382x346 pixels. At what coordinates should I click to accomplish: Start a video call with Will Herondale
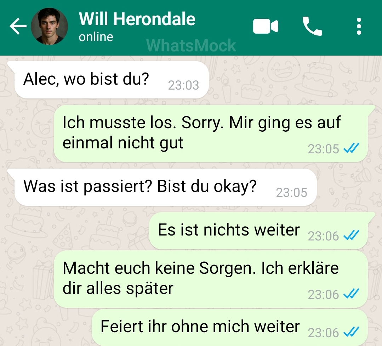[x=265, y=26]
